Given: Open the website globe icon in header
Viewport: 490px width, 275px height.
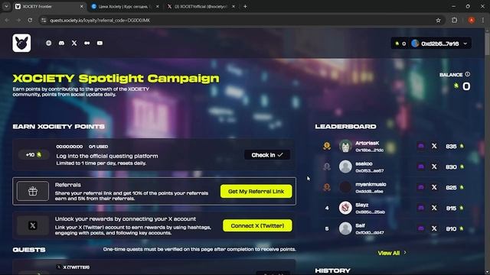Looking at the screenshot, I should [48, 43].
